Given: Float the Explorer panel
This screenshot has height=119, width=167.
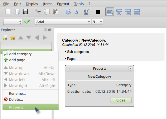Looking at the screenshot, I should click(45, 30).
